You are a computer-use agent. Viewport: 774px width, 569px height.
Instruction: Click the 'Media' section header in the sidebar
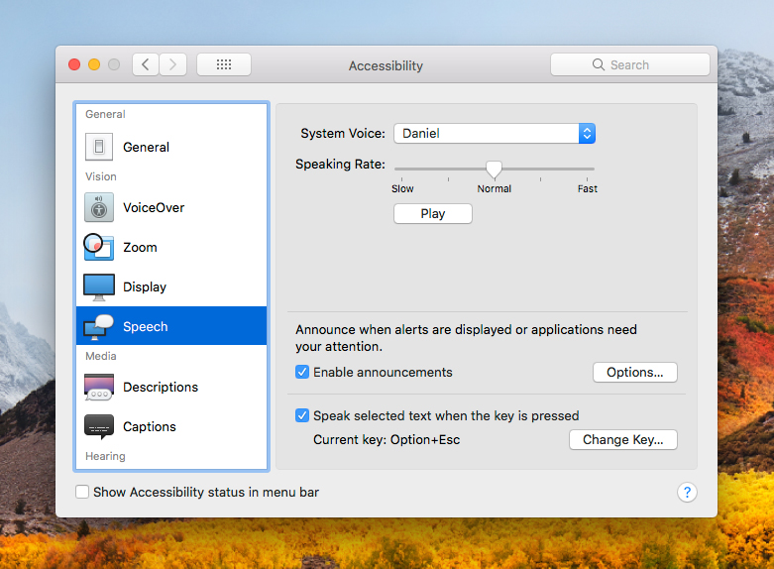click(x=101, y=356)
